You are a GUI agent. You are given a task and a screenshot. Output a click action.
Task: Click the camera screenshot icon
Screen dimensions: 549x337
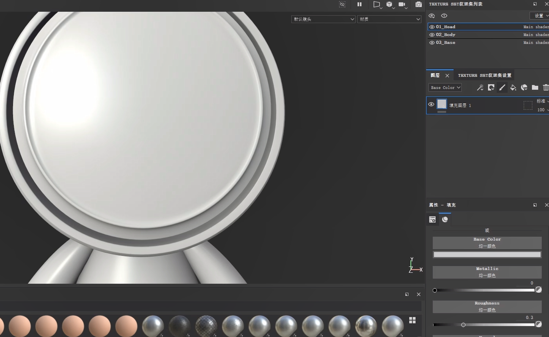(x=418, y=4)
